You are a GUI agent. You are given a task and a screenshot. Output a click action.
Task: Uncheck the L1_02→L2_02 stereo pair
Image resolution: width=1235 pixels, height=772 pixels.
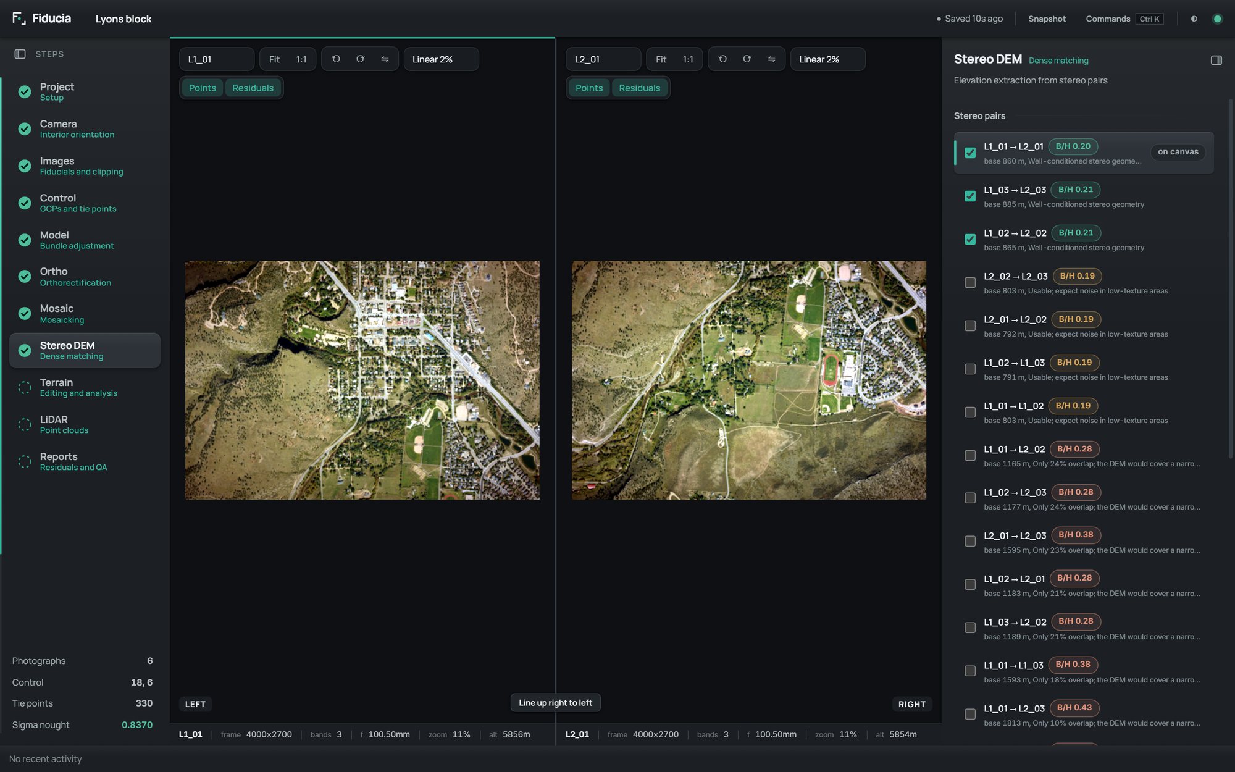tap(970, 239)
